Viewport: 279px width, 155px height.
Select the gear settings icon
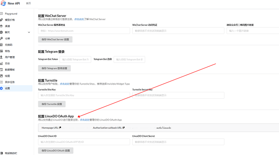[x=2, y=88]
